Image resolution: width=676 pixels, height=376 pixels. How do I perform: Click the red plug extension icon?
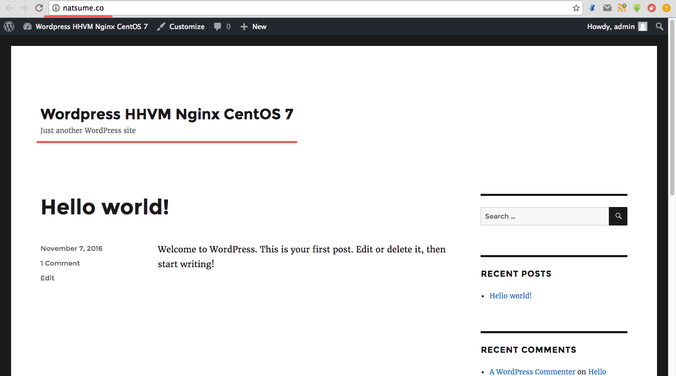(x=652, y=8)
